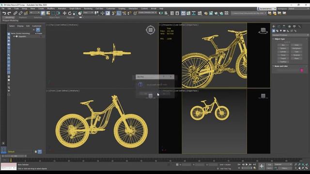Viewport: 310px width, 174px height.
Task: Toggle the Percent Snap button
Action: pyautogui.click(x=124, y=13)
